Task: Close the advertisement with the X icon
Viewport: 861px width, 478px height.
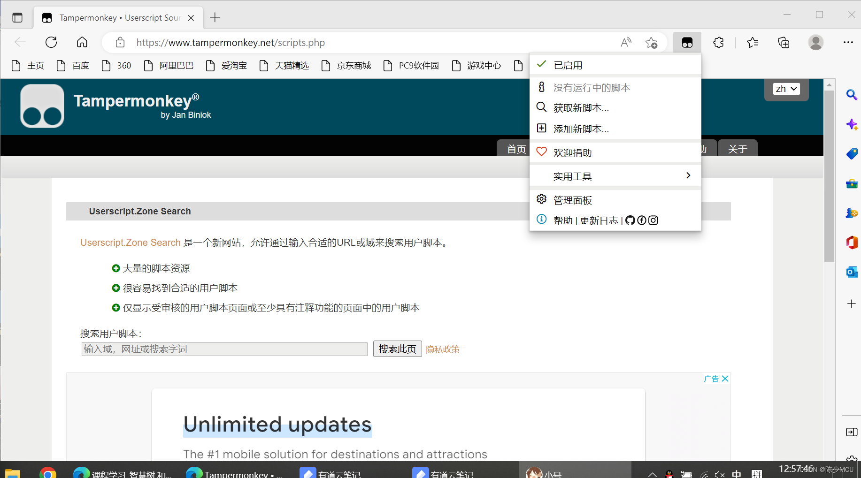Action: coord(725,379)
